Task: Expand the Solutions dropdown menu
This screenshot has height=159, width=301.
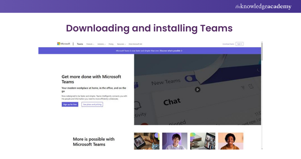Action: tap(101, 44)
